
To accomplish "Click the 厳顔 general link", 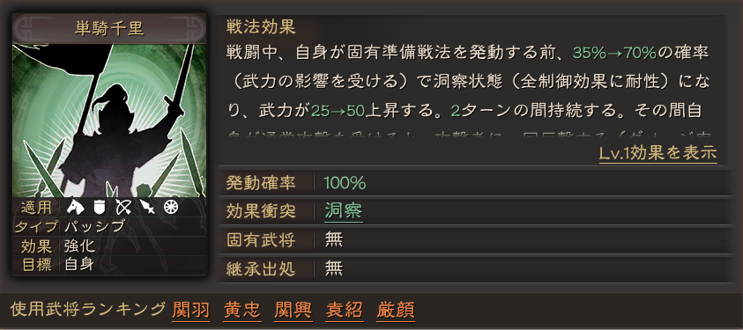I will (396, 310).
